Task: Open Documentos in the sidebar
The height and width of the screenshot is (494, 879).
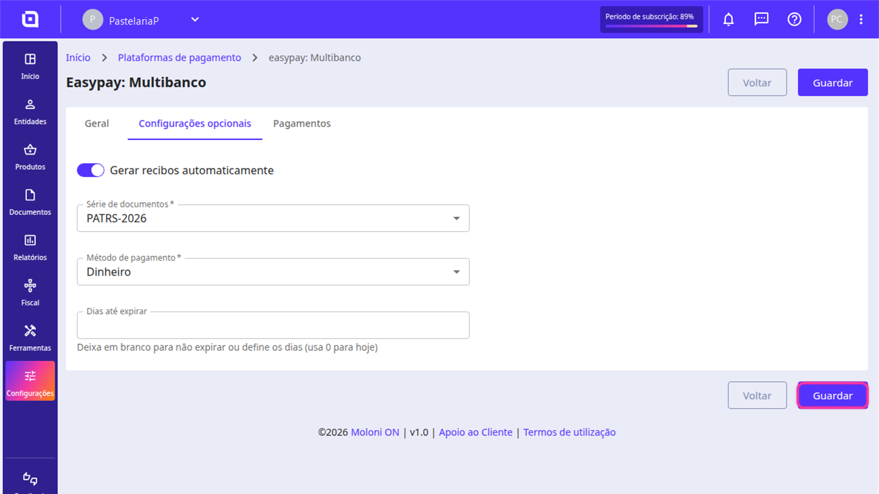Action: pos(30,202)
